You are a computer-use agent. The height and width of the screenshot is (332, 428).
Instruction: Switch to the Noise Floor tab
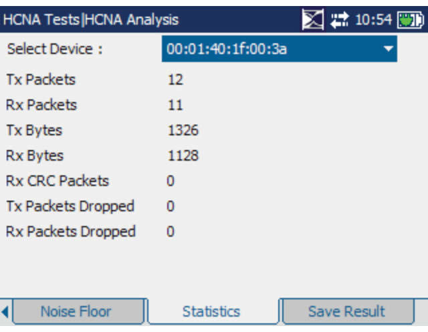[76, 311]
